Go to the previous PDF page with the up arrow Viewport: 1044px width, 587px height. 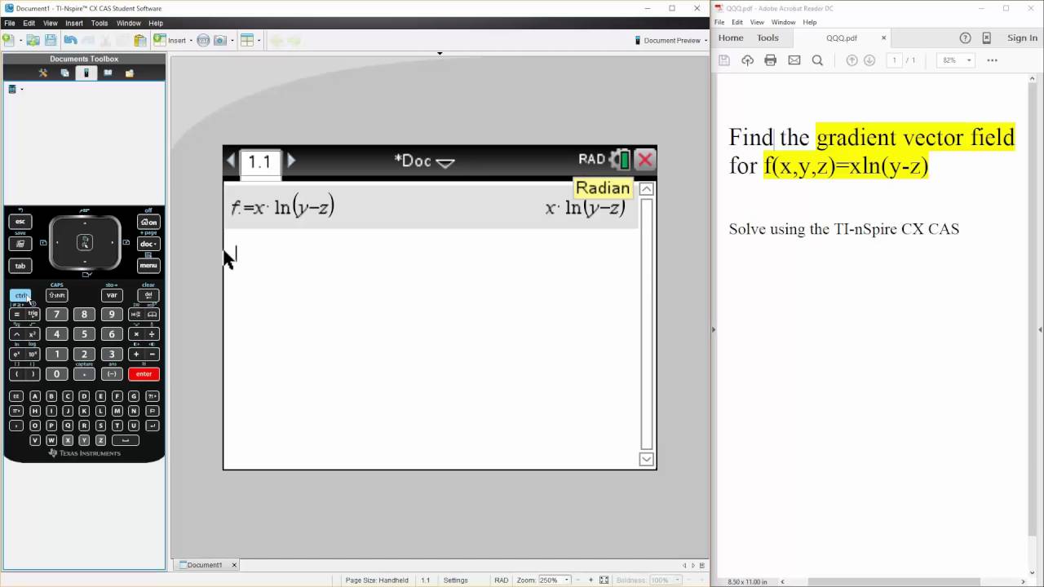pyautogui.click(x=852, y=60)
